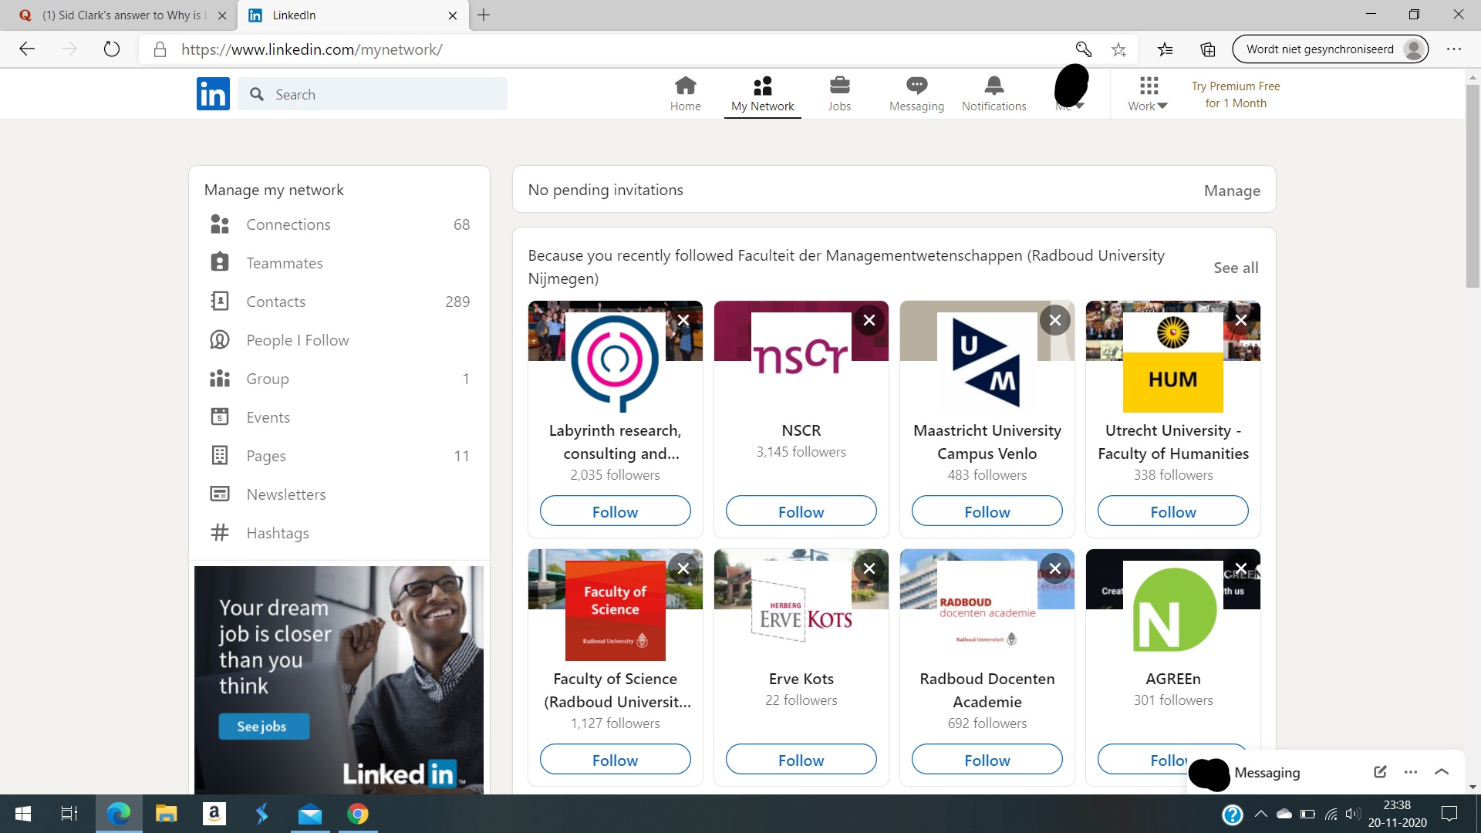Open the Chrome icon in the taskbar
This screenshot has width=1481, height=833.
click(x=357, y=814)
